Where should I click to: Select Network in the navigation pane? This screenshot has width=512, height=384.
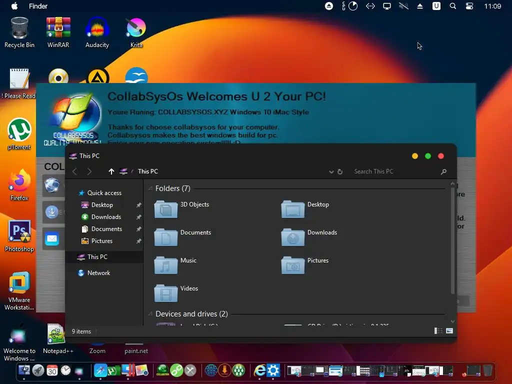click(x=98, y=273)
